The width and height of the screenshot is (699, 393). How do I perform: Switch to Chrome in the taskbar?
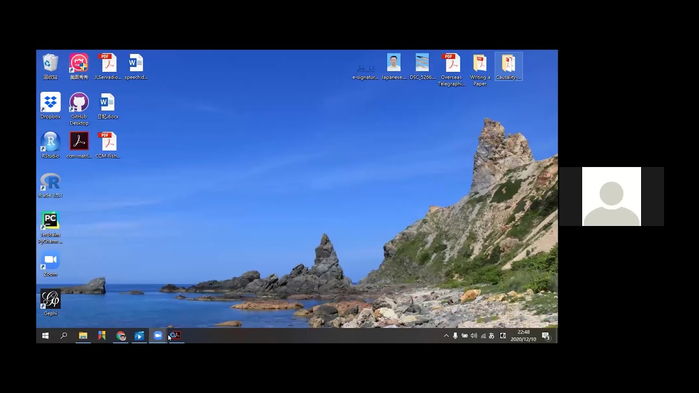(121, 336)
